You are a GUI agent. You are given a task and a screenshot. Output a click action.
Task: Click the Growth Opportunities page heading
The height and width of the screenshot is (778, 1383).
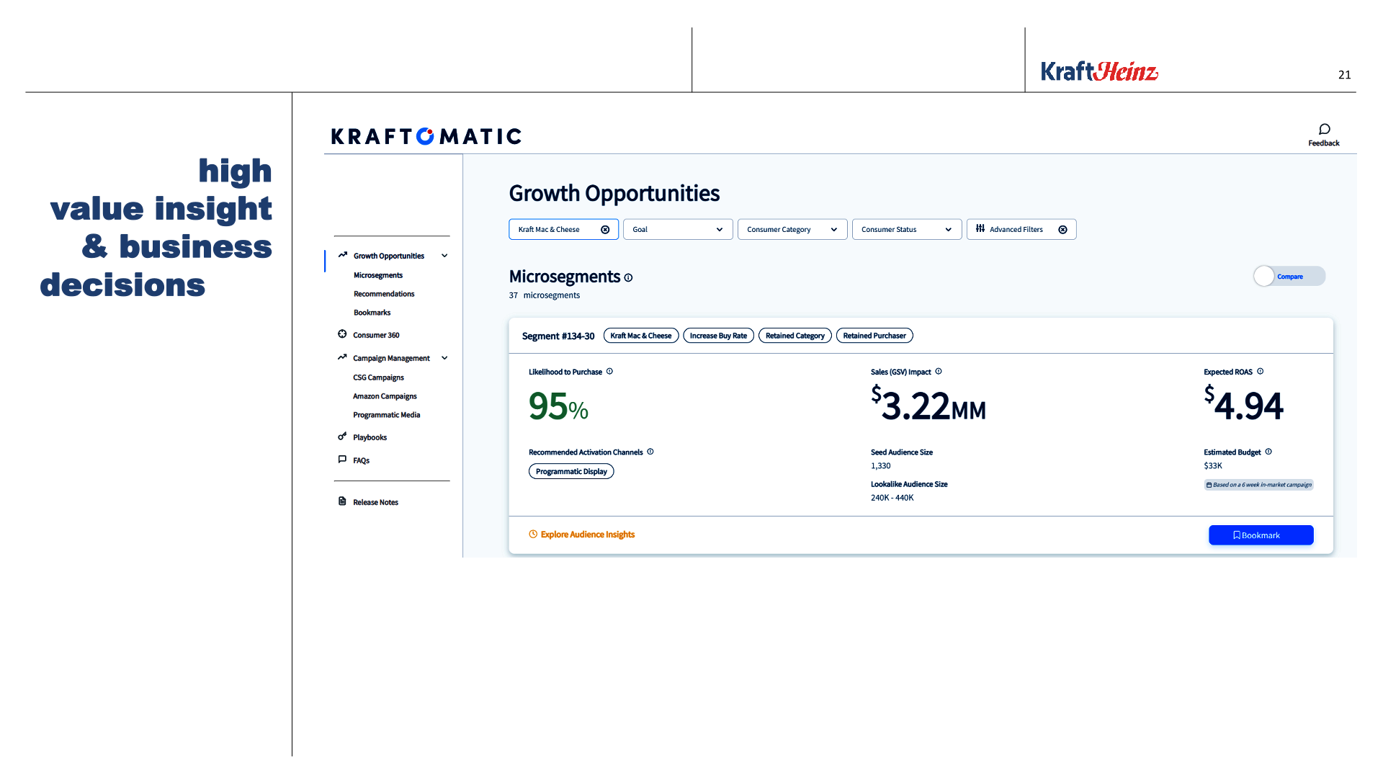(614, 193)
